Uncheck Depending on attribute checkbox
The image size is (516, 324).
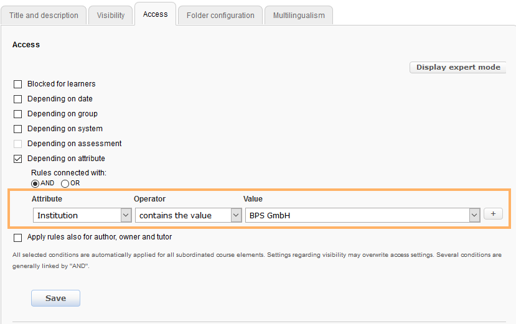(18, 159)
